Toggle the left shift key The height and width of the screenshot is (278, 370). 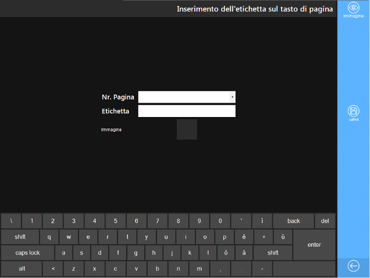click(20, 237)
